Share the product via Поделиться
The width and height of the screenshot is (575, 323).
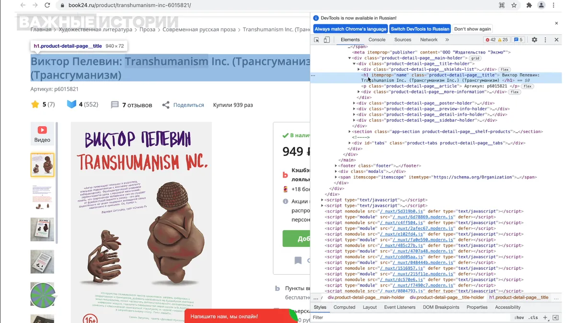183,105
